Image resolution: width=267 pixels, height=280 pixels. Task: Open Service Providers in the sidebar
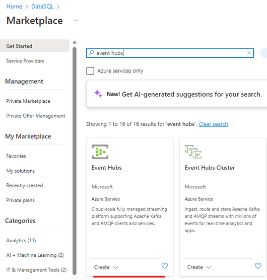coord(25,61)
